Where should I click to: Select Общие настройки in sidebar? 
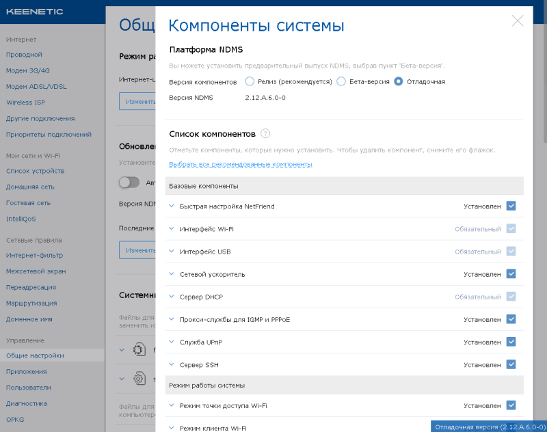[x=53, y=355]
